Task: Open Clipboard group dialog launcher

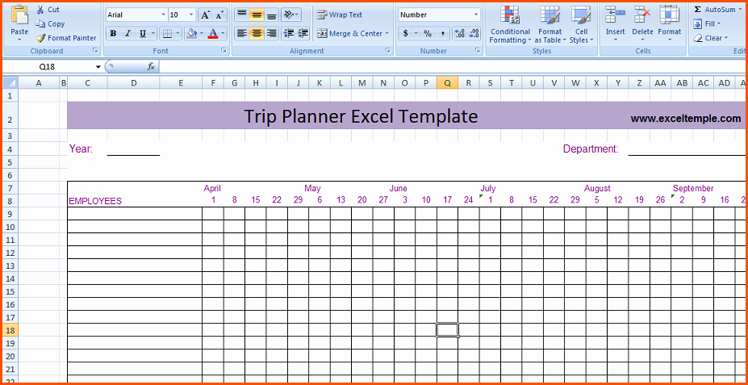Action: click(95, 50)
